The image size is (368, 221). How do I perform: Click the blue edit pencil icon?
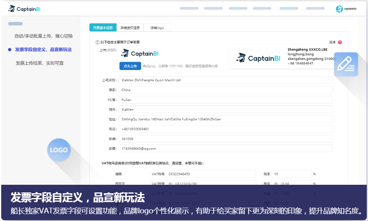tap(346, 64)
